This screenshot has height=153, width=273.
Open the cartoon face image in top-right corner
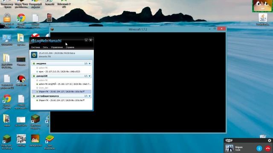pyautogui.click(x=262, y=6)
